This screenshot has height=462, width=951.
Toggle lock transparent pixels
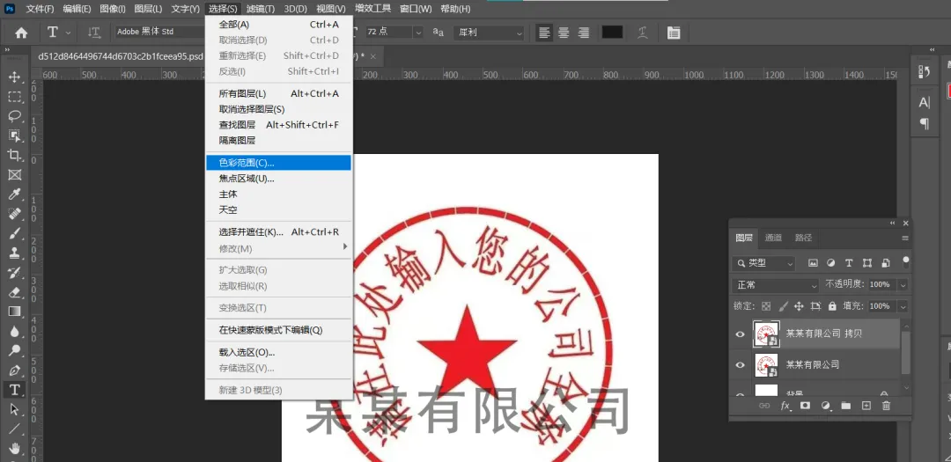(x=766, y=306)
